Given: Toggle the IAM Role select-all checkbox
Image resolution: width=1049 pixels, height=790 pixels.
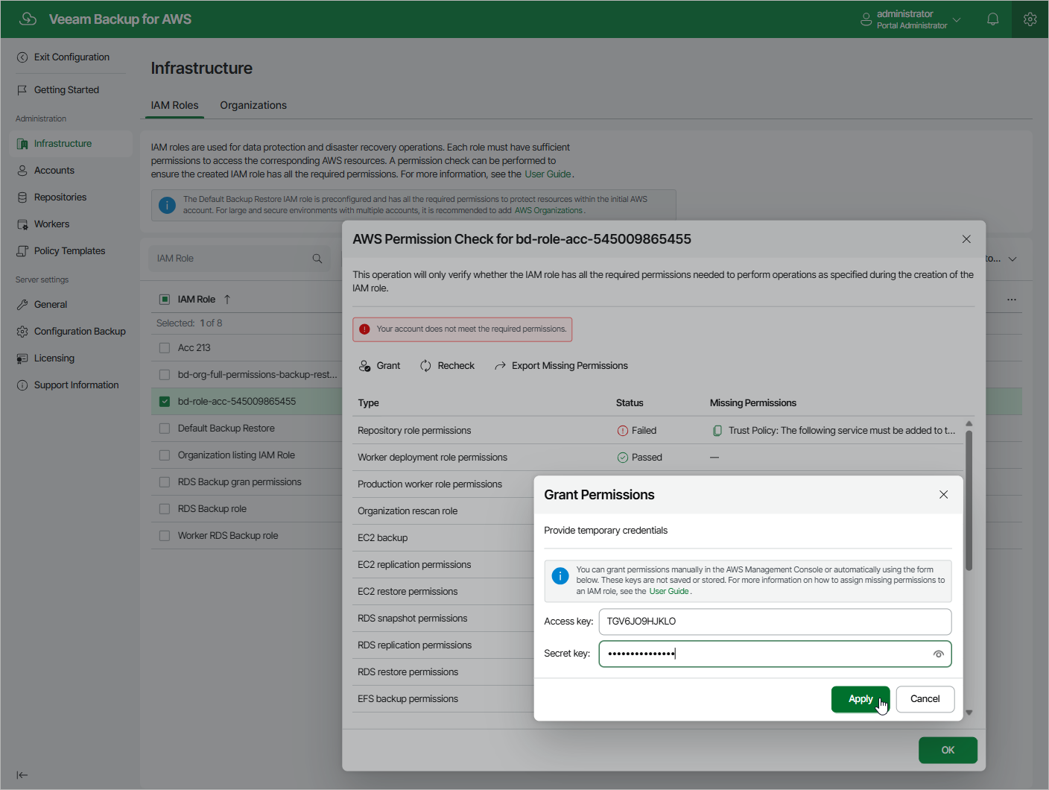Looking at the screenshot, I should point(165,300).
